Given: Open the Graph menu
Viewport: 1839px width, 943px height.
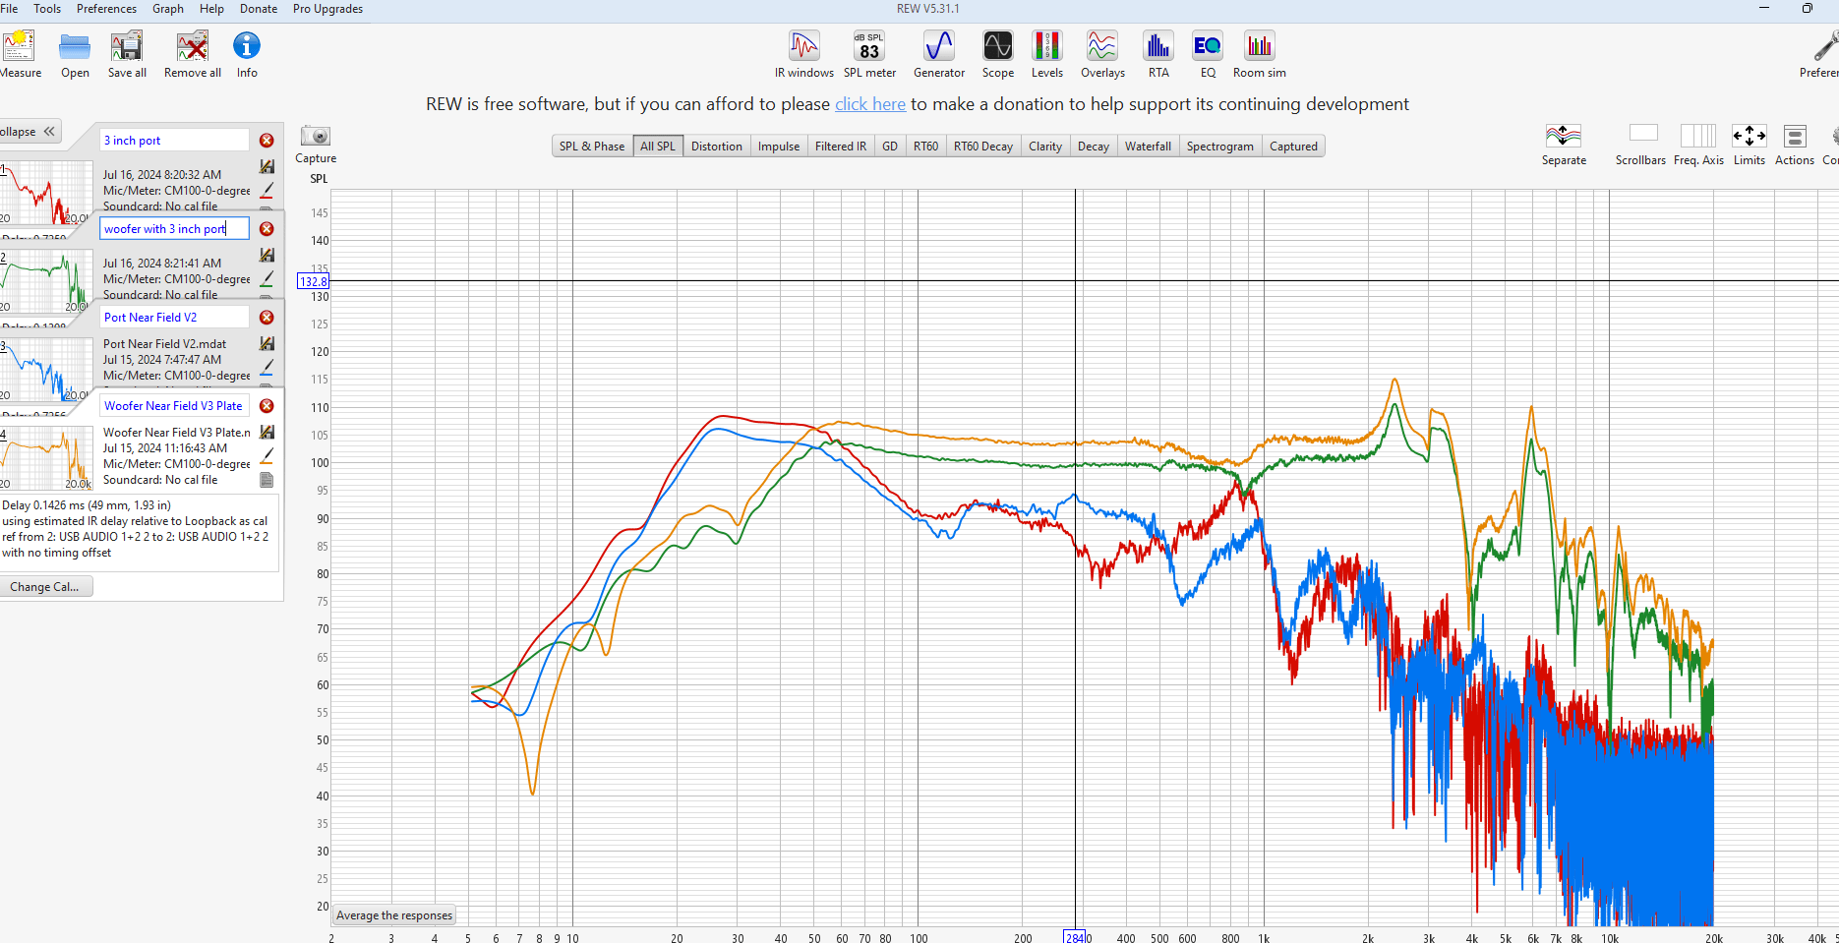Looking at the screenshot, I should tap(168, 9).
